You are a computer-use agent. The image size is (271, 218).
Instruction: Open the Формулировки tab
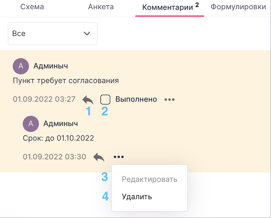pyautogui.click(x=238, y=7)
